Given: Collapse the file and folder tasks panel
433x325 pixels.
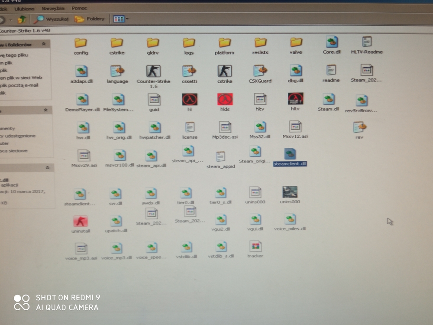Looking at the screenshot, I should tap(44, 44).
